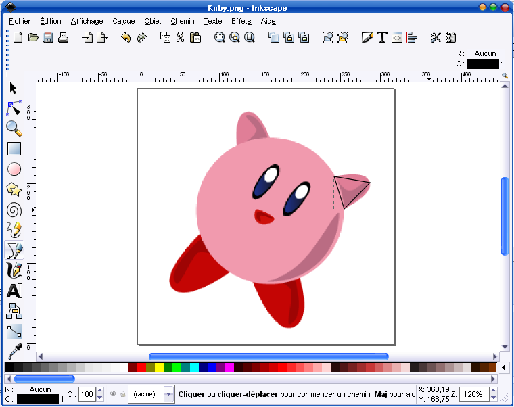
Task: Select the arrow Selector tool
Action: [x=14, y=88]
